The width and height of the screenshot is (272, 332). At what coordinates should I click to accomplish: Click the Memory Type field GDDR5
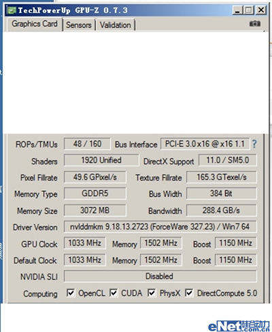[95, 193]
